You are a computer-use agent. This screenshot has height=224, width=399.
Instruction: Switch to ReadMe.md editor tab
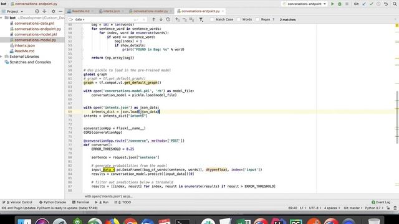pos(80,11)
